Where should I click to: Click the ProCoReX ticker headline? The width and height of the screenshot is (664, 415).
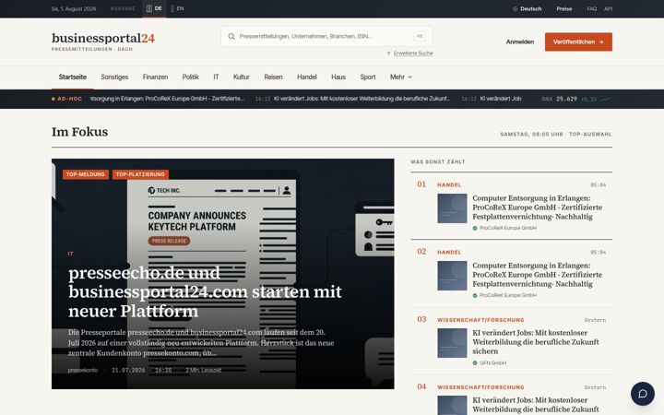click(x=167, y=99)
